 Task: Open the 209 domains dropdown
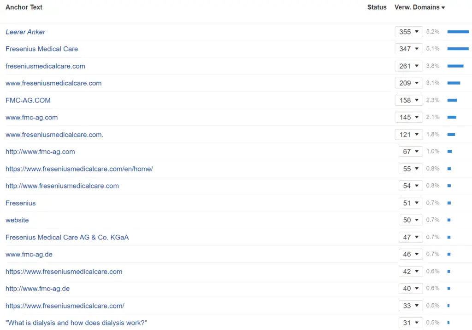pos(409,83)
